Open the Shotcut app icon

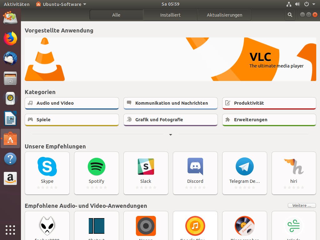(97, 226)
